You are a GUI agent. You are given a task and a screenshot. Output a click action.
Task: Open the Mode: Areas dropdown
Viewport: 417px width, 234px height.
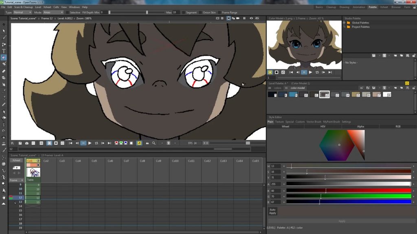pos(53,12)
